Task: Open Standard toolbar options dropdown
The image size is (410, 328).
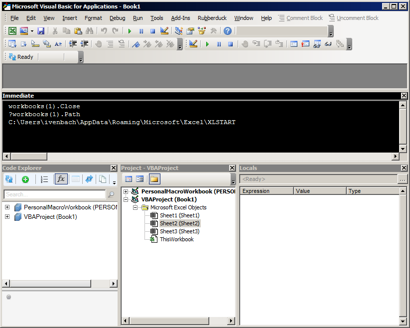Action: (331, 31)
